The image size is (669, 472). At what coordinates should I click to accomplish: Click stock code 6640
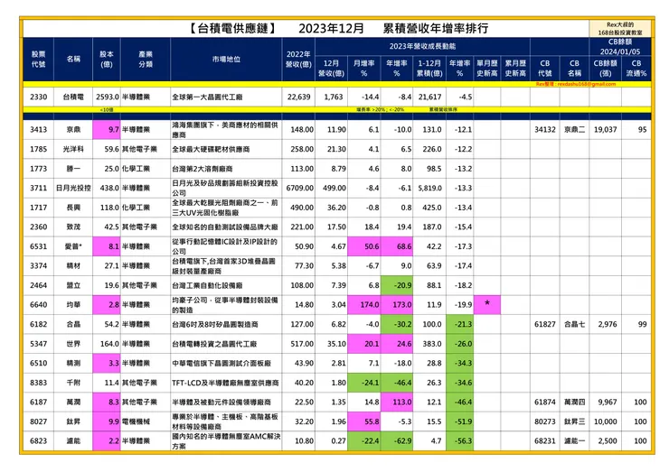38,304
